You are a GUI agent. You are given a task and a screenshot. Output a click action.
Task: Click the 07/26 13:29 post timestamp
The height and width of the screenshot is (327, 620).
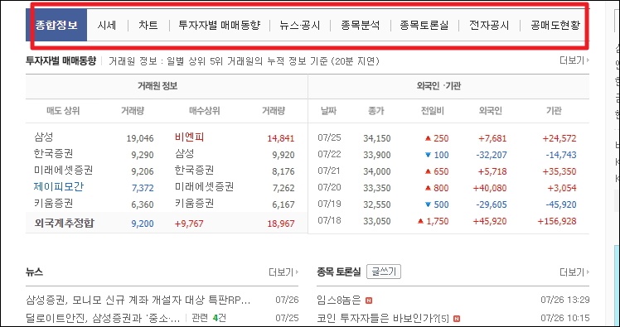pos(565,301)
